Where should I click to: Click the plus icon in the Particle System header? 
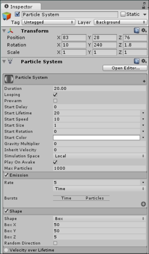click(144, 81)
